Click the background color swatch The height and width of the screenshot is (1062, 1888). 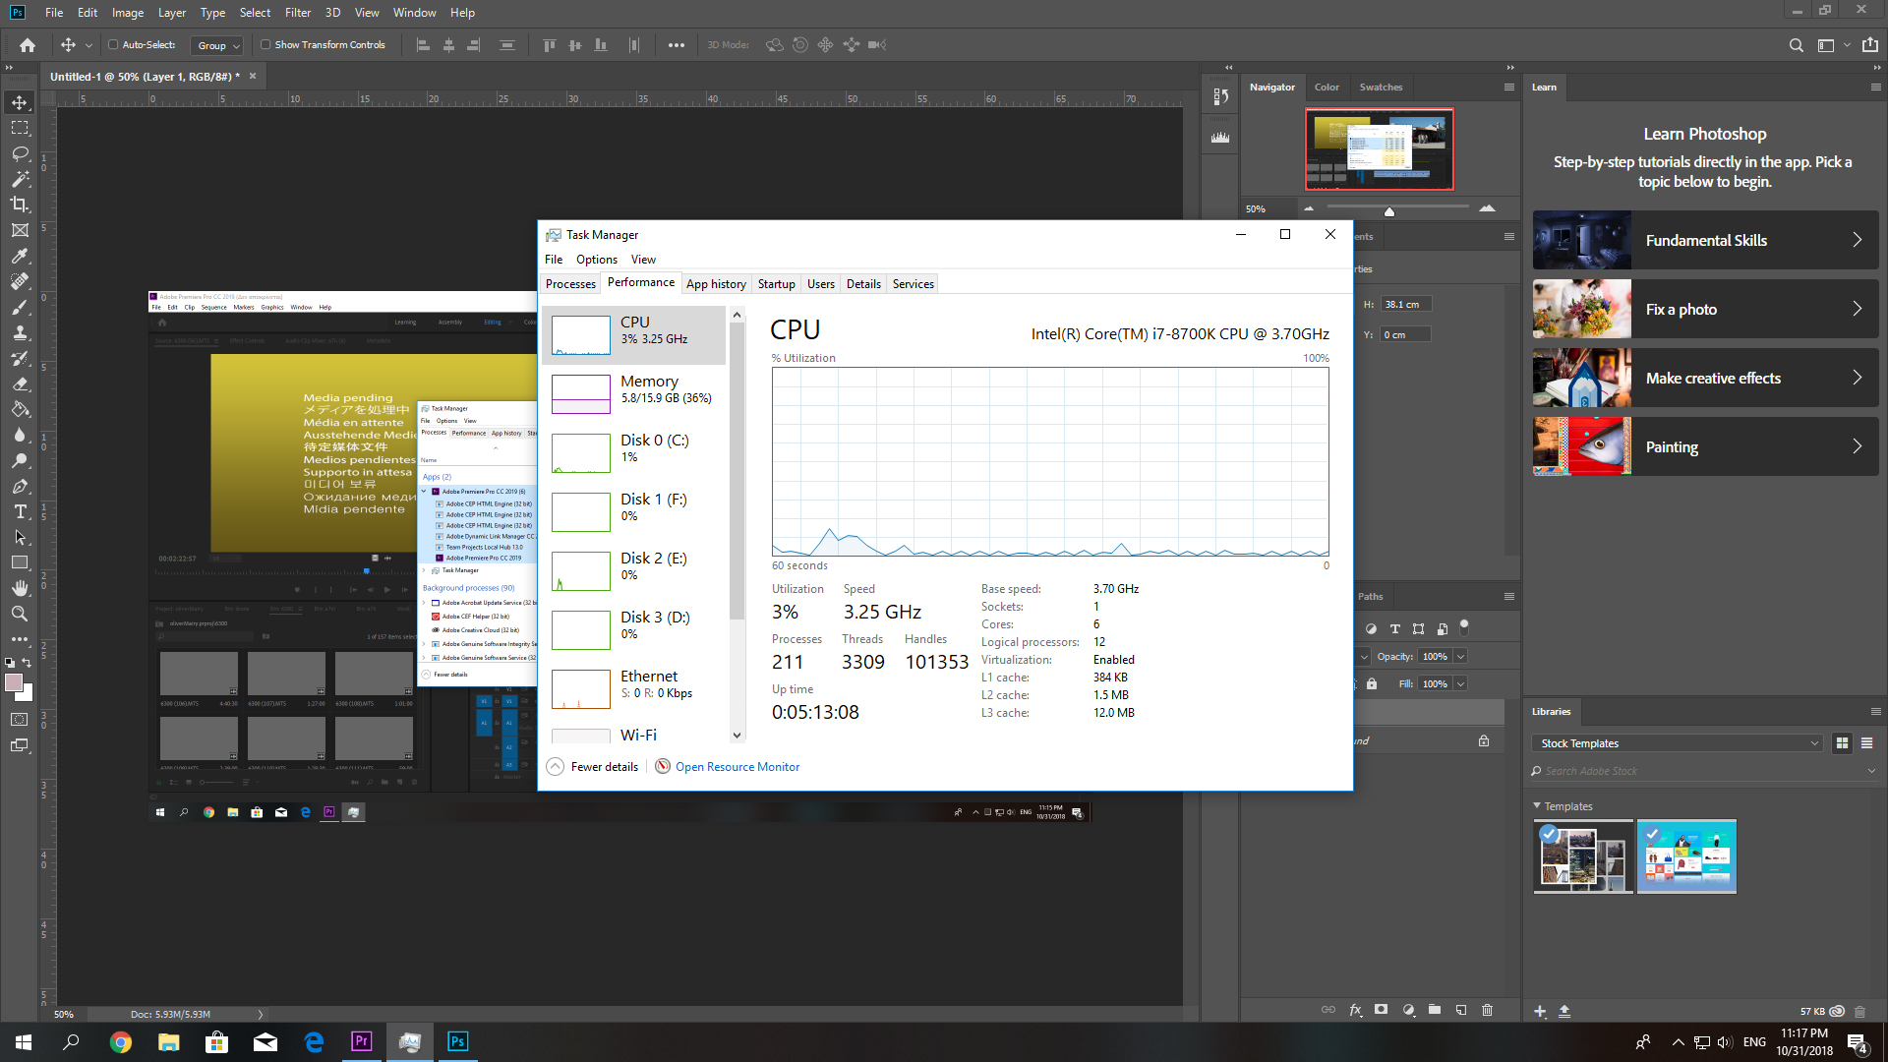27,694
